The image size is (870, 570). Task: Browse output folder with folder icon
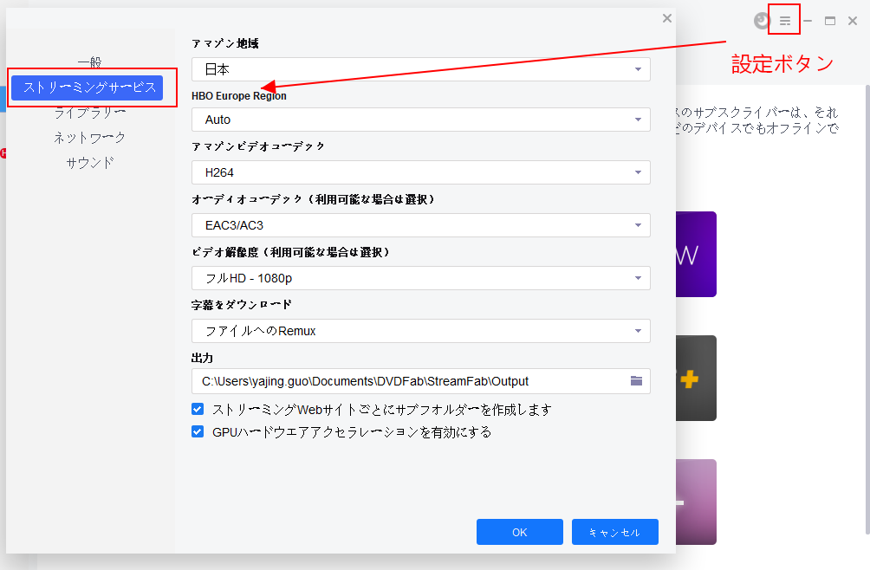pyautogui.click(x=636, y=381)
